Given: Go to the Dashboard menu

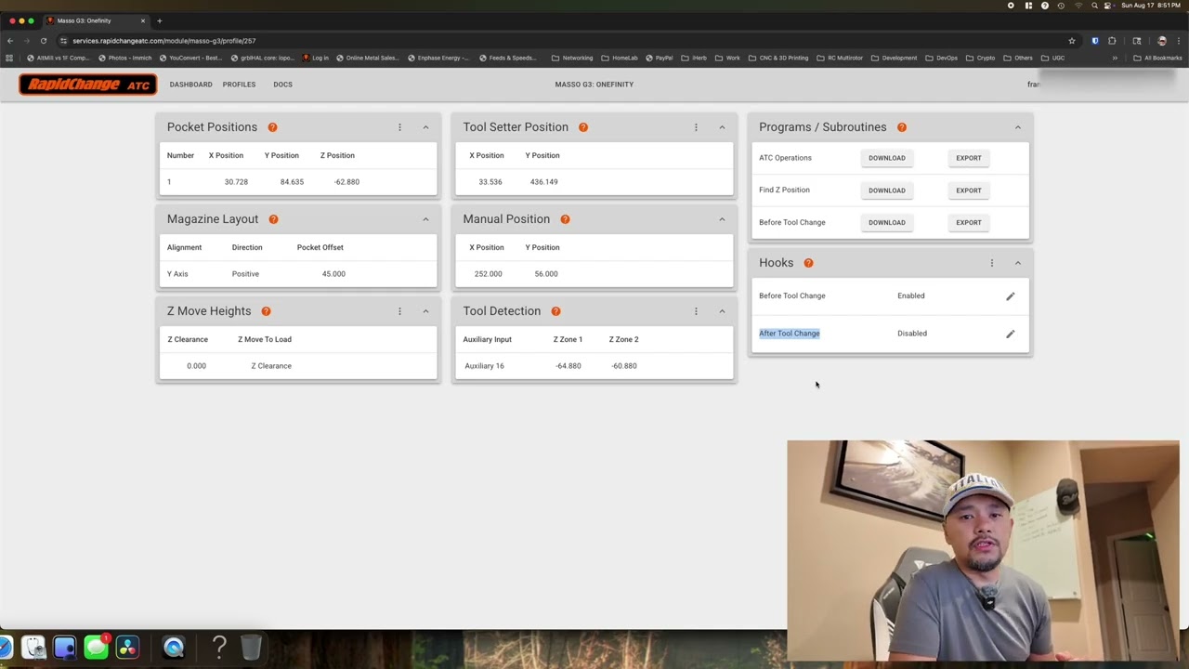Looking at the screenshot, I should (x=191, y=85).
